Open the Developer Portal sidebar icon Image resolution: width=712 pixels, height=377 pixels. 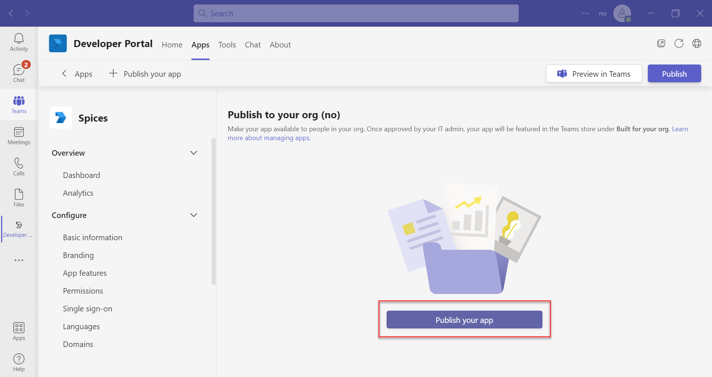(18, 229)
